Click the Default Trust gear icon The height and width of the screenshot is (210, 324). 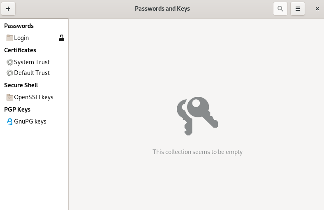[x=10, y=73]
